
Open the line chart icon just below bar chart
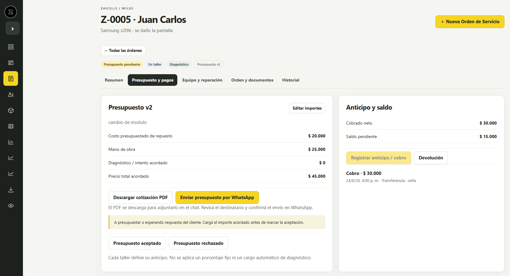(x=11, y=158)
